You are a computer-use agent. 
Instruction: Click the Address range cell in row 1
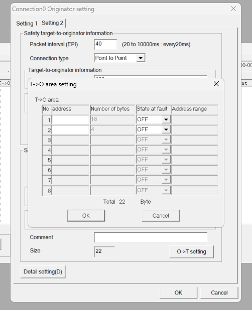click(x=195, y=119)
